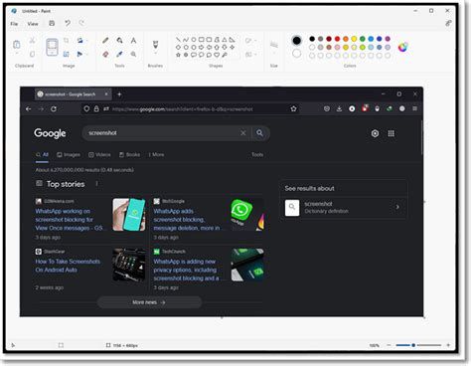Image resolution: width=471 pixels, height=366 pixels.
Task: Choose the Heart shape
Action: click(217, 55)
